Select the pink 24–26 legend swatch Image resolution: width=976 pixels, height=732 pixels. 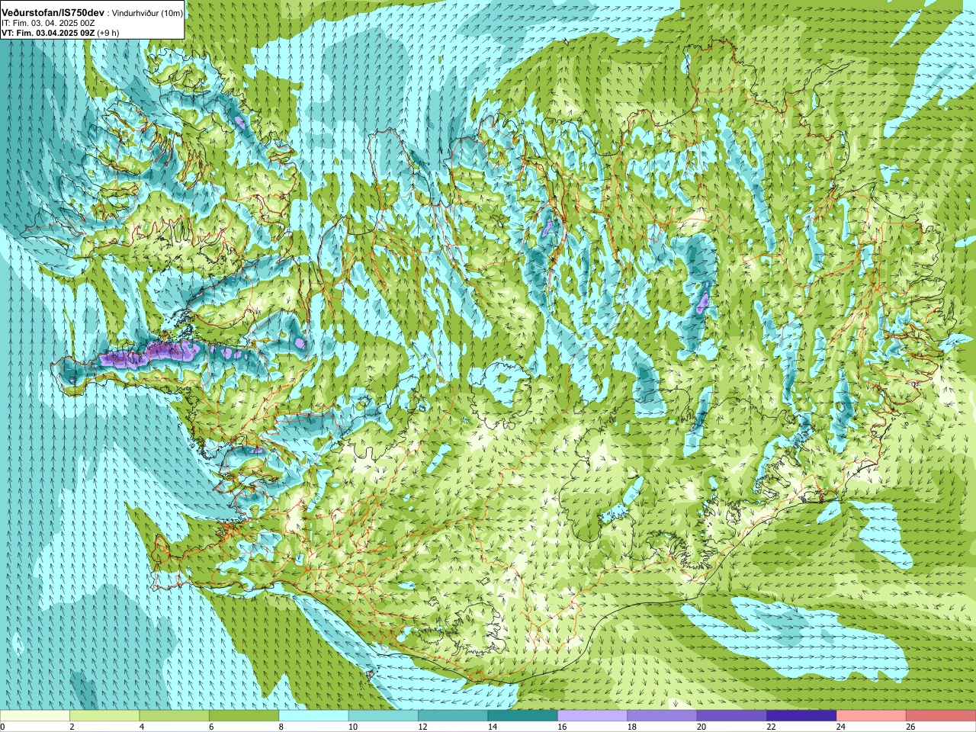tap(872, 716)
